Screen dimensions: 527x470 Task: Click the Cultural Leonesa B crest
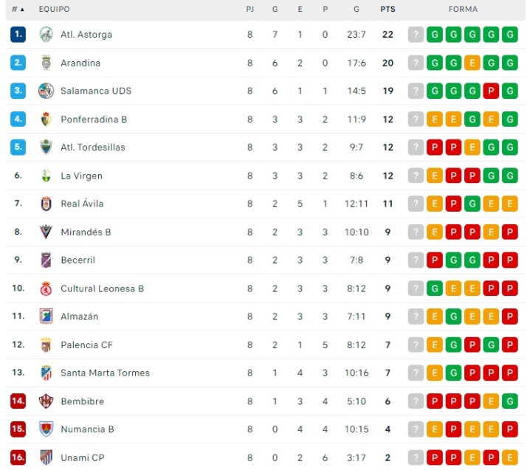click(x=46, y=288)
